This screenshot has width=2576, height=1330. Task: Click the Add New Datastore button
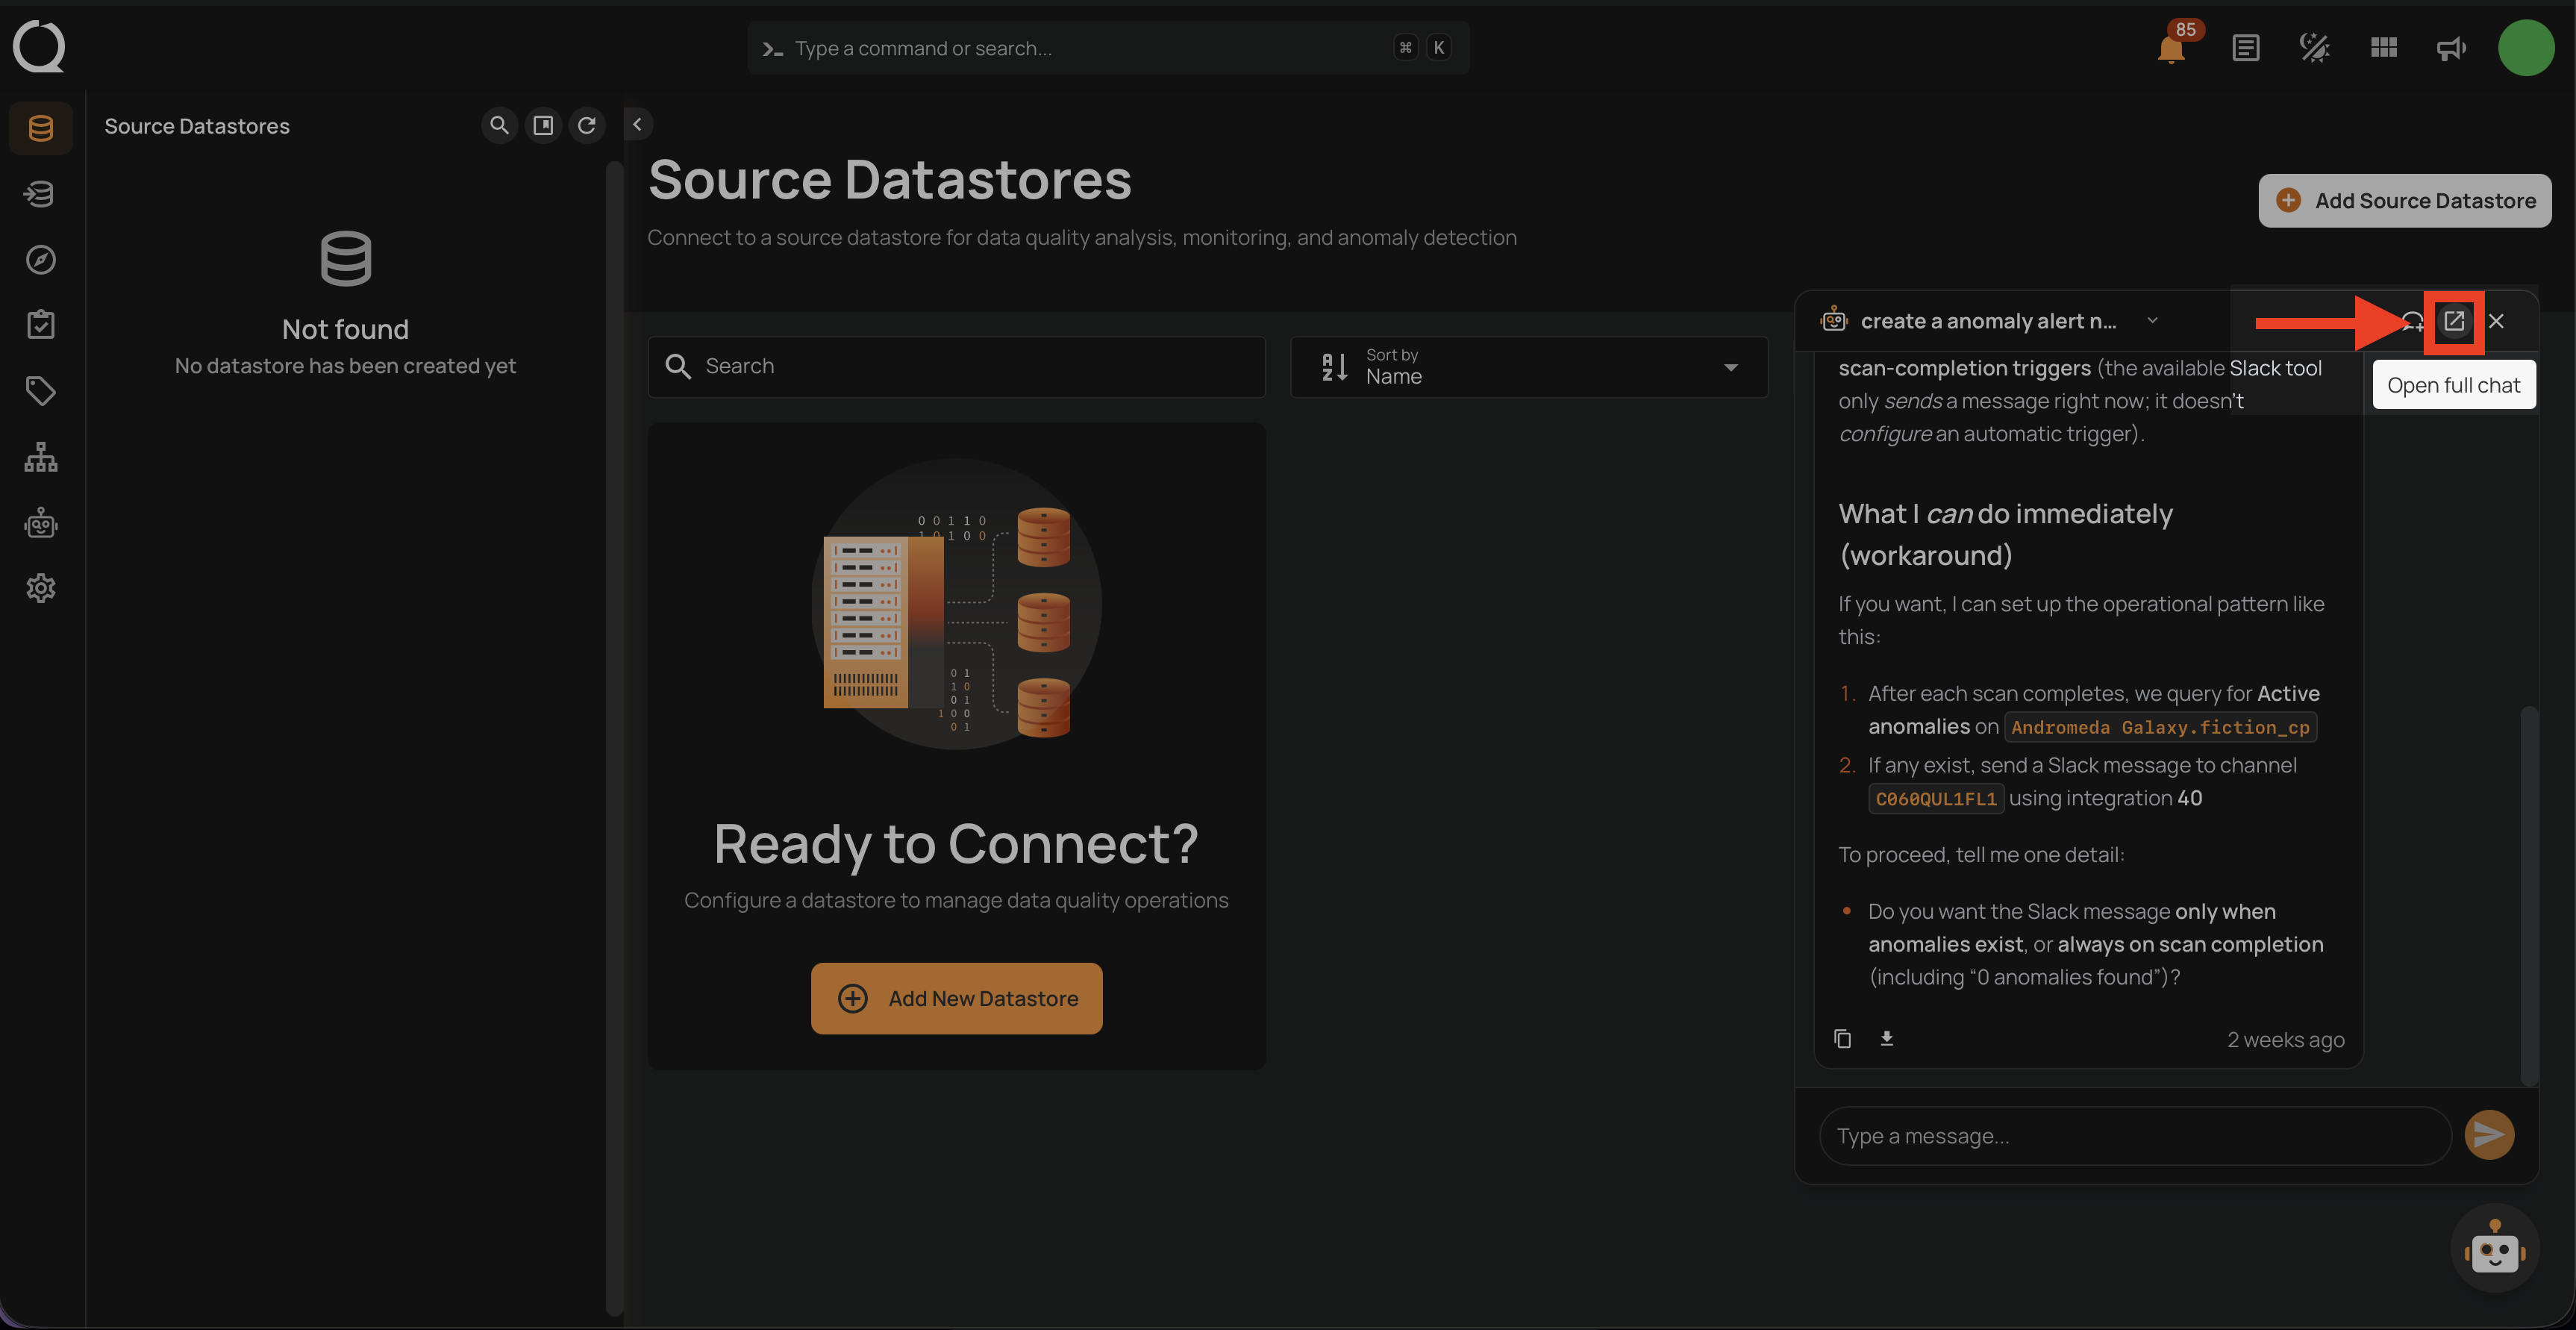[x=956, y=998]
